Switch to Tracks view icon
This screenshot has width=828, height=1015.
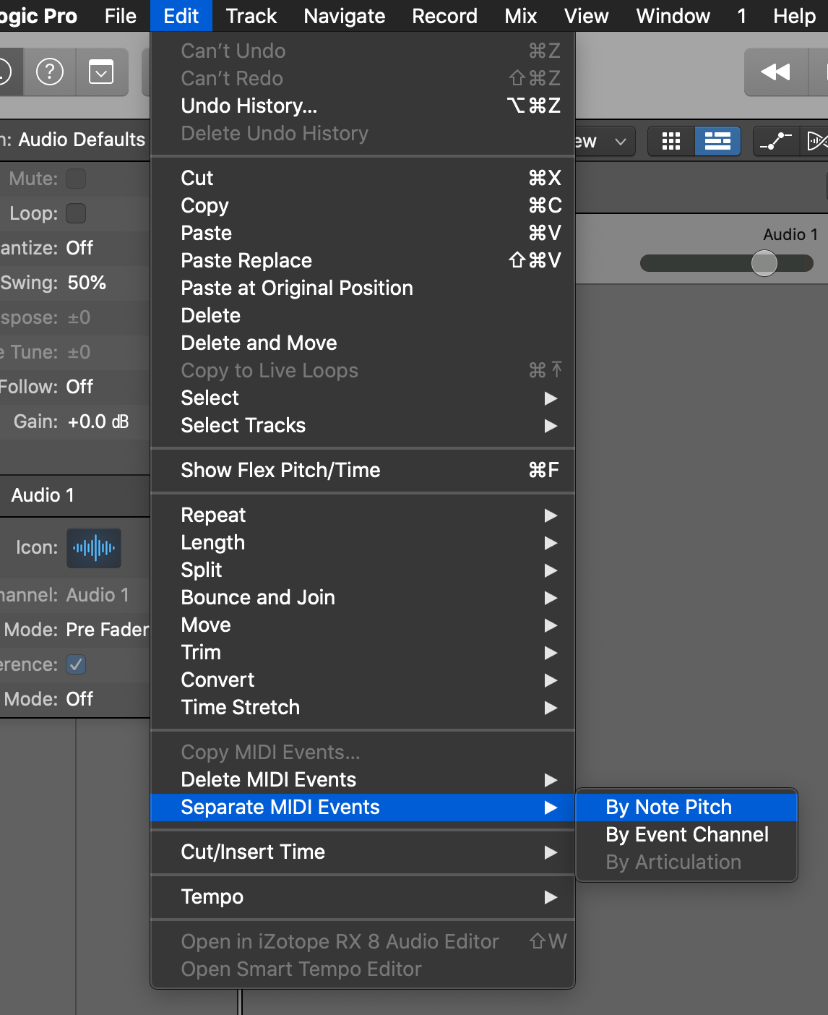click(717, 141)
